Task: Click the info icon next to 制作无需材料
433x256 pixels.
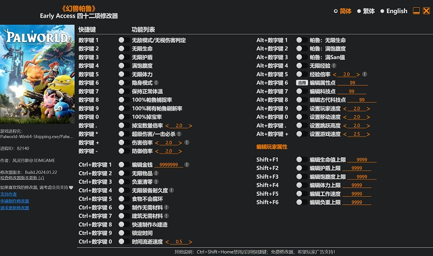Action: tap(166, 207)
